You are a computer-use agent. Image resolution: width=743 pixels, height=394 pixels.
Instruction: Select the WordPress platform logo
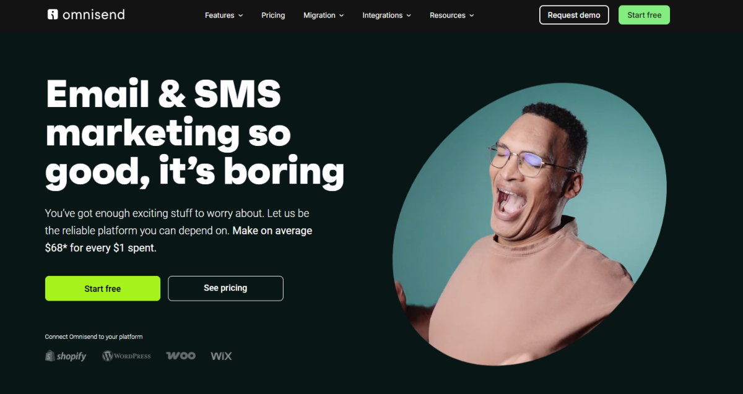click(126, 356)
